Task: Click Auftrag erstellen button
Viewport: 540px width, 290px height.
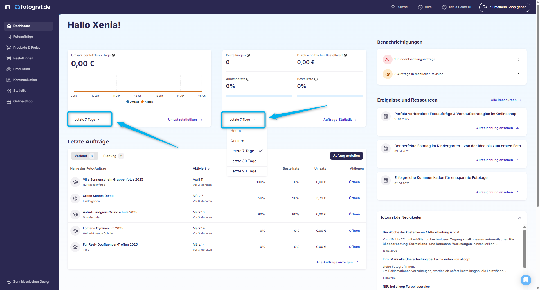Action: (x=346, y=156)
